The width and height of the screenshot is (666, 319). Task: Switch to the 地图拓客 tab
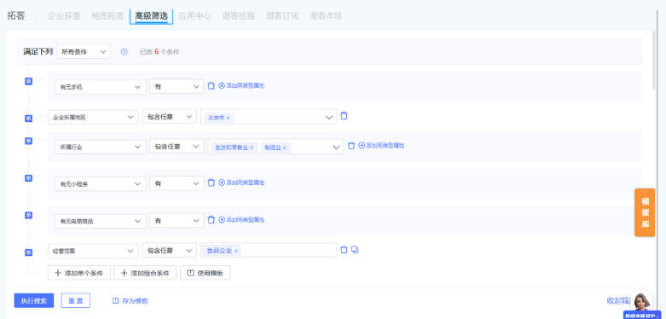108,16
